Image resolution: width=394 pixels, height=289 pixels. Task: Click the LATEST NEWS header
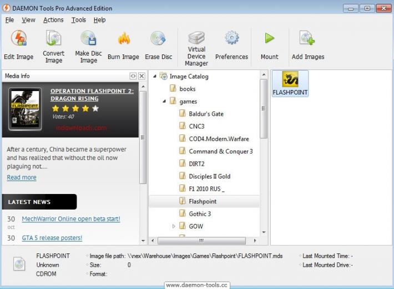point(39,202)
